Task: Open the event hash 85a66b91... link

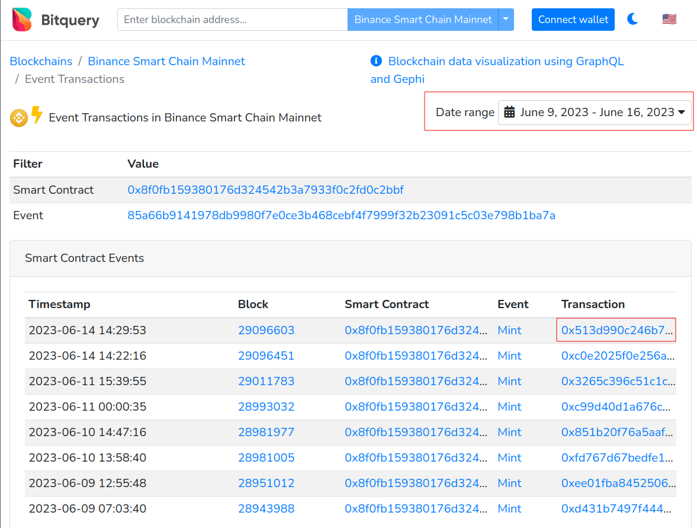Action: 341,215
